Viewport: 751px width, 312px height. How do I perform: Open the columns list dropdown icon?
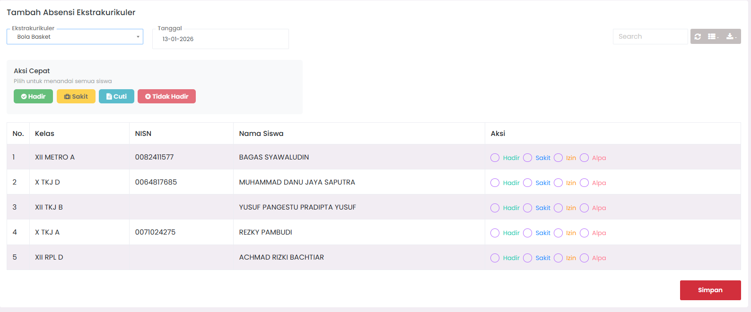coord(713,36)
